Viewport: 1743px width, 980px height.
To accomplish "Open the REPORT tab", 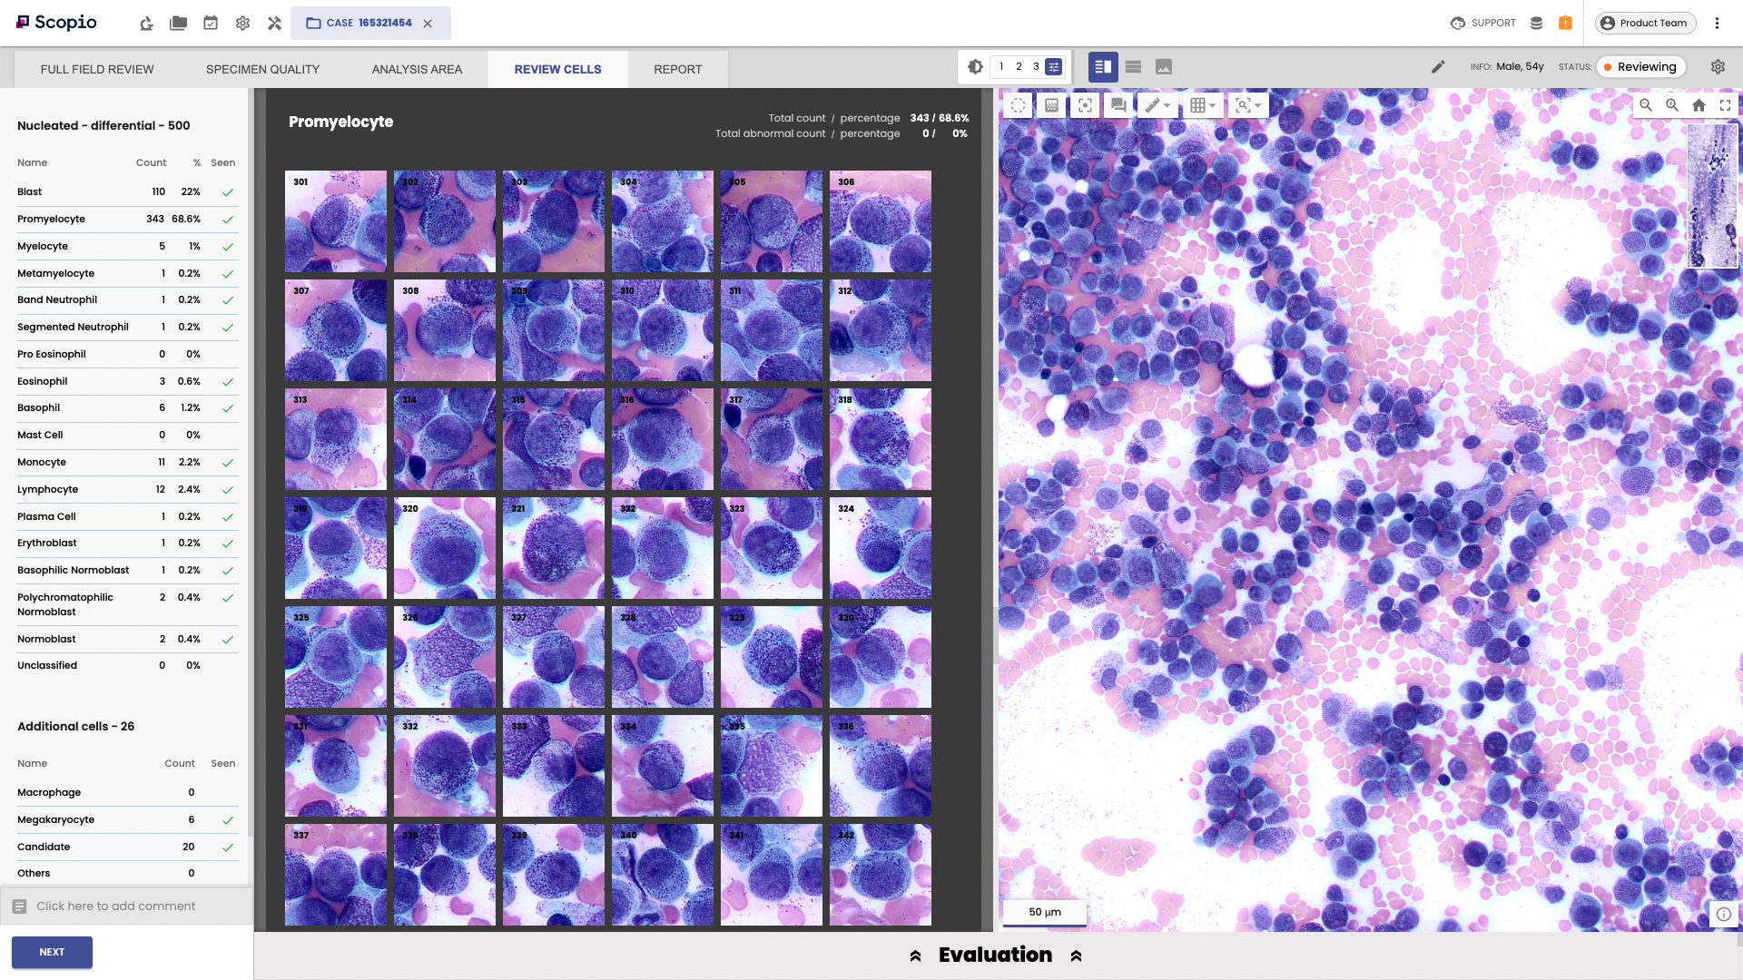I will click(677, 69).
